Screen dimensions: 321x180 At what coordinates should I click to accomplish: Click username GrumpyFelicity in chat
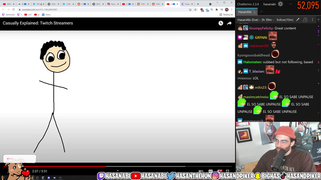261,28
